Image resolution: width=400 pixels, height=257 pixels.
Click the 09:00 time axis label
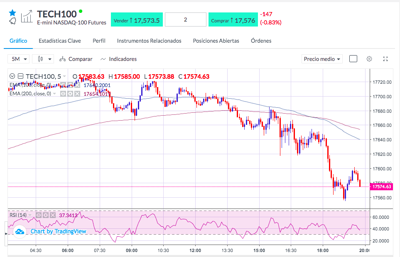132,250
